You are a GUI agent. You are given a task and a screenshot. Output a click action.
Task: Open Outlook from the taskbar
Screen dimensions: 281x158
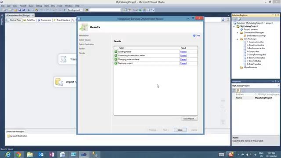[x=41, y=154]
